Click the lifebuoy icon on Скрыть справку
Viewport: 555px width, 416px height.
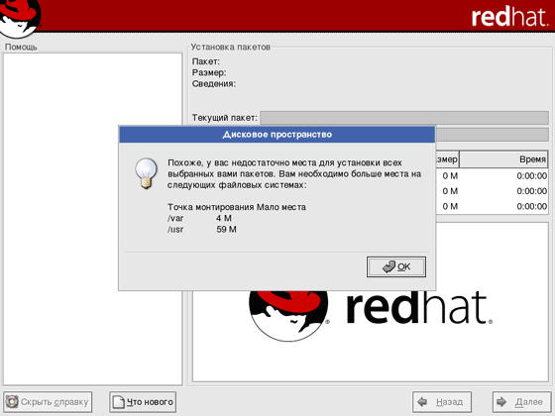point(12,402)
